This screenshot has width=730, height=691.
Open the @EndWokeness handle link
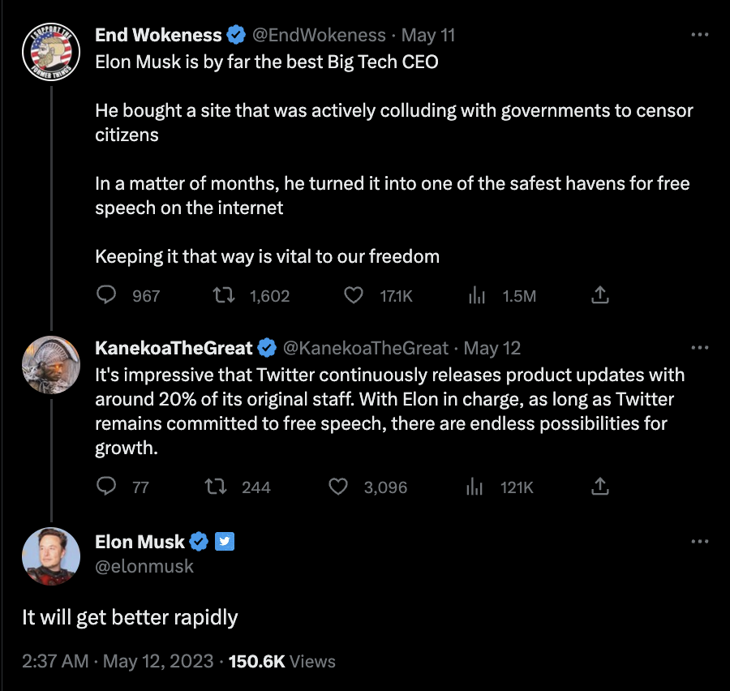click(x=319, y=35)
